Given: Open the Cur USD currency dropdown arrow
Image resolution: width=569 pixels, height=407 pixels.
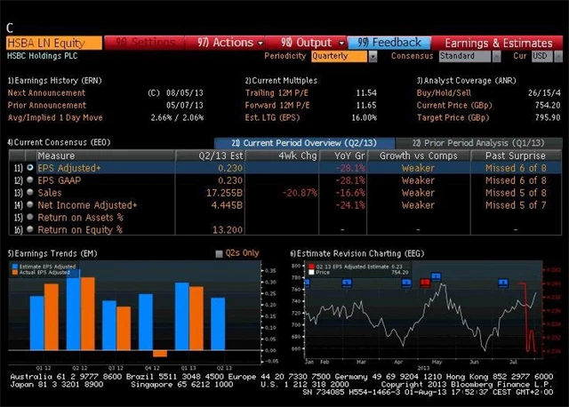Looking at the screenshot, I should pos(558,56).
